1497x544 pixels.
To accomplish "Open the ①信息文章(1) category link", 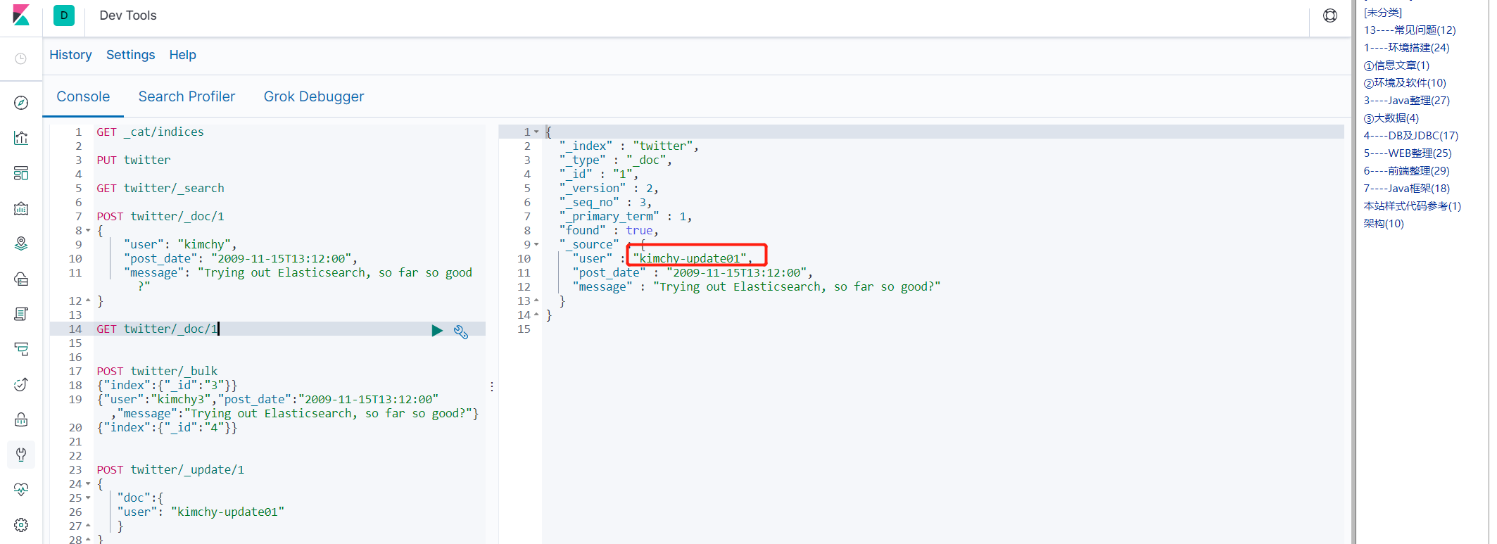I will point(1396,65).
